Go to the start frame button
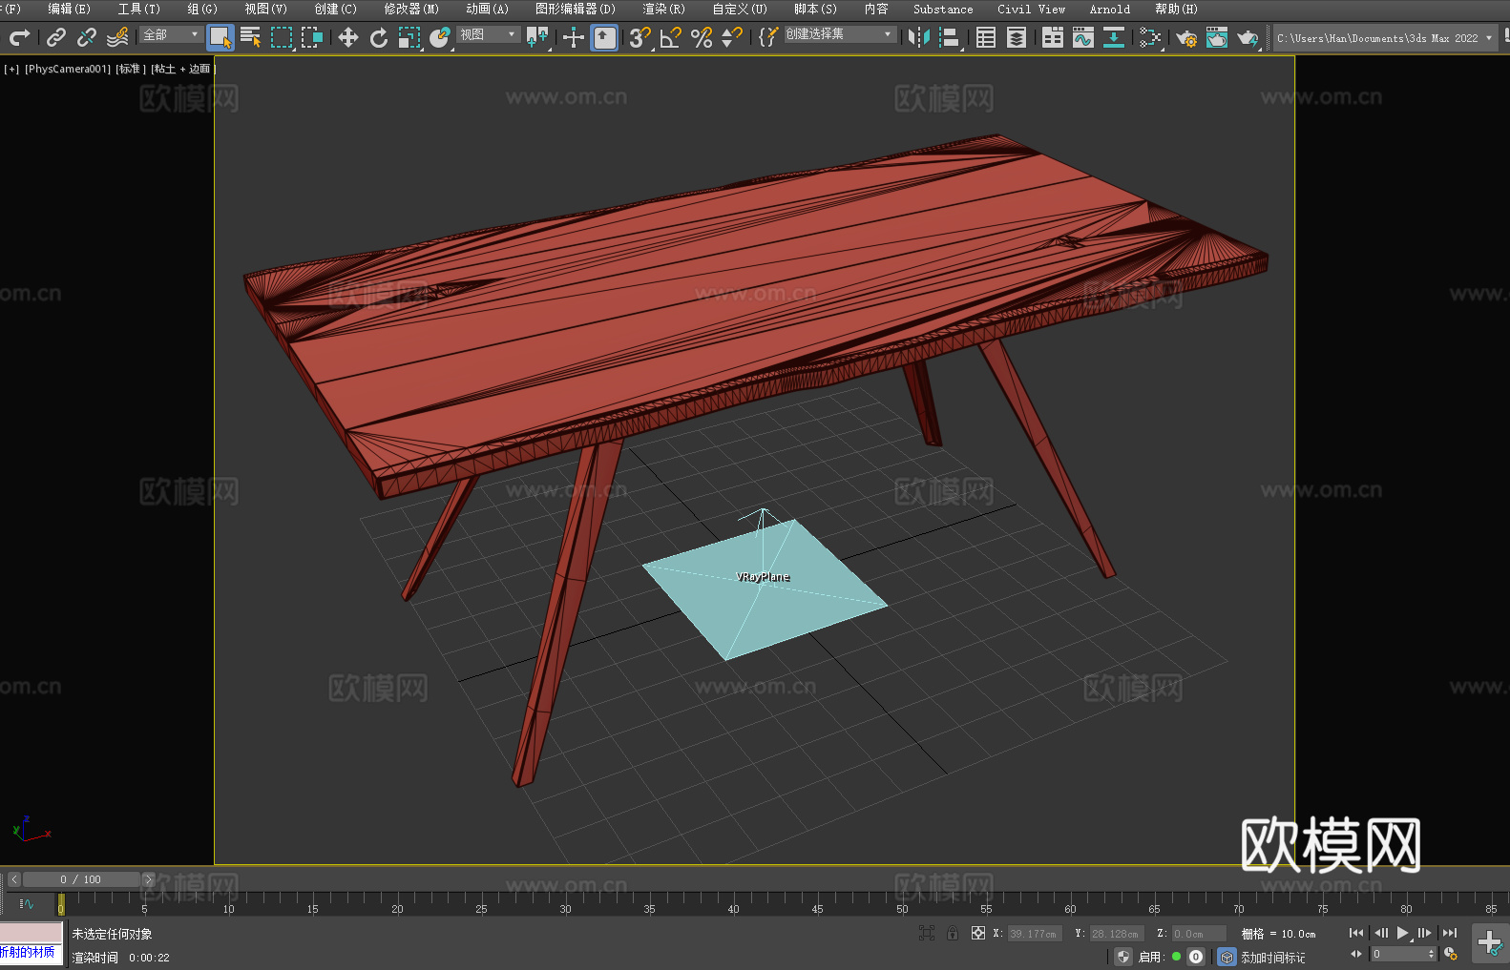 pyautogui.click(x=1356, y=933)
